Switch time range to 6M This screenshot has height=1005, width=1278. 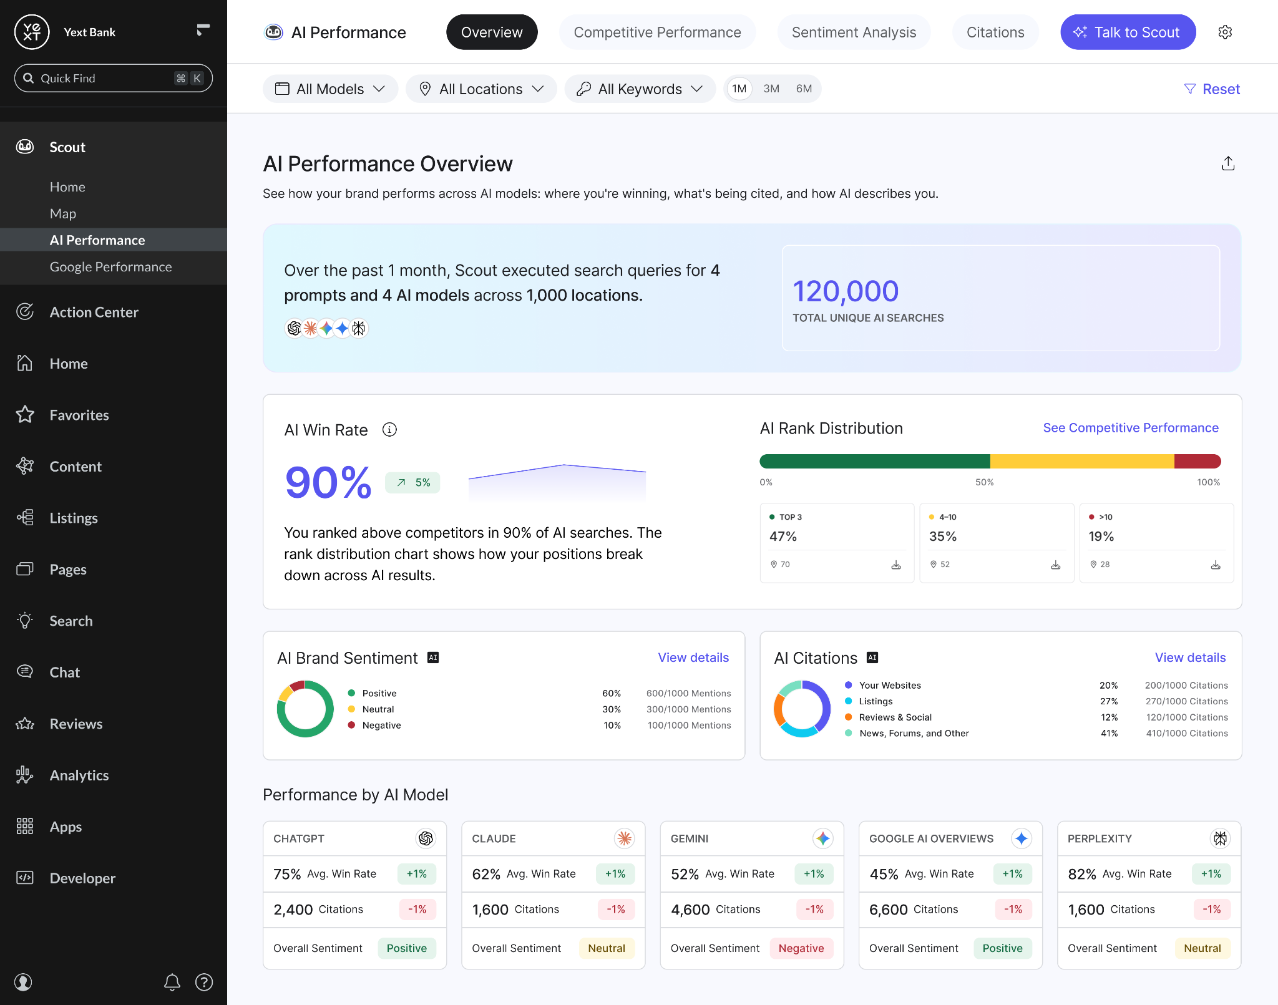click(804, 89)
